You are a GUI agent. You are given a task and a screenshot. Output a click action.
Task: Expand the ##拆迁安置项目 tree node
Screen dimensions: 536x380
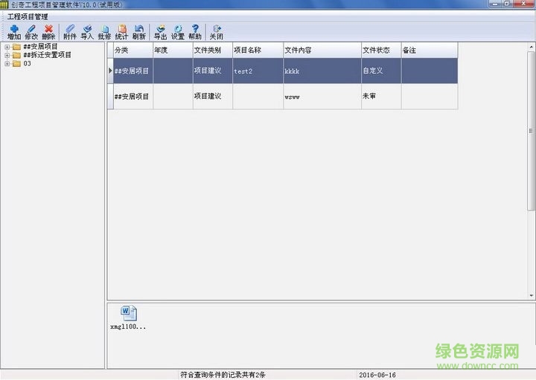click(7, 55)
